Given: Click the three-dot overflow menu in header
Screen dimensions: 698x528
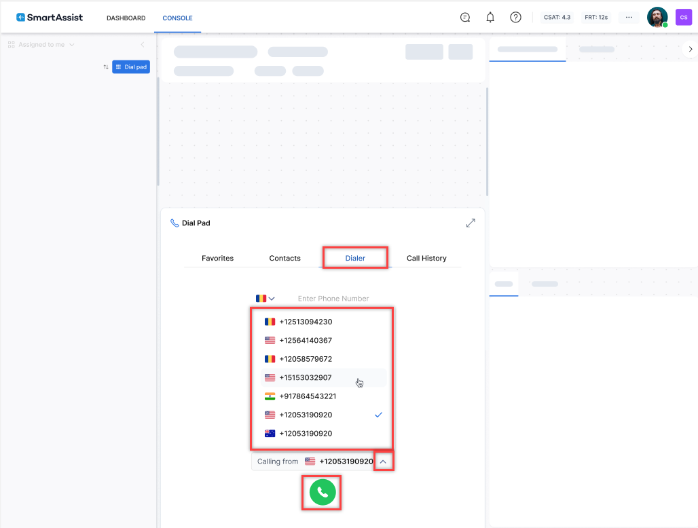Looking at the screenshot, I should coord(629,17).
